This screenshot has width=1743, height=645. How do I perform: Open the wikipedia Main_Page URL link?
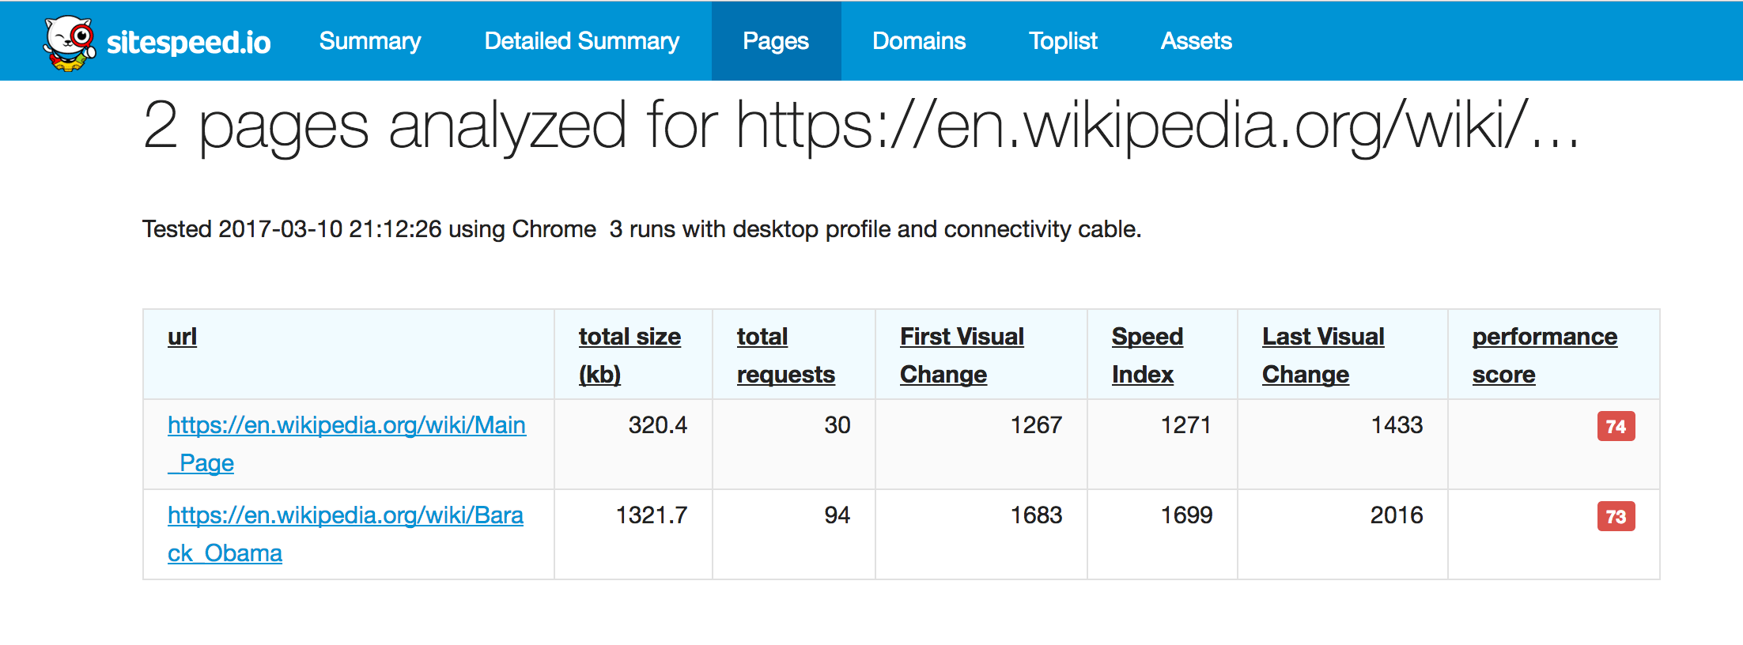(x=346, y=444)
